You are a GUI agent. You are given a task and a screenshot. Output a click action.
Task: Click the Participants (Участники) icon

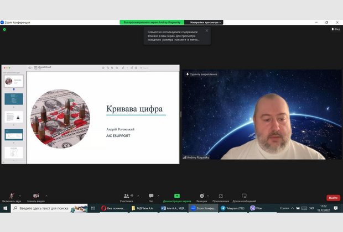pos(127,196)
